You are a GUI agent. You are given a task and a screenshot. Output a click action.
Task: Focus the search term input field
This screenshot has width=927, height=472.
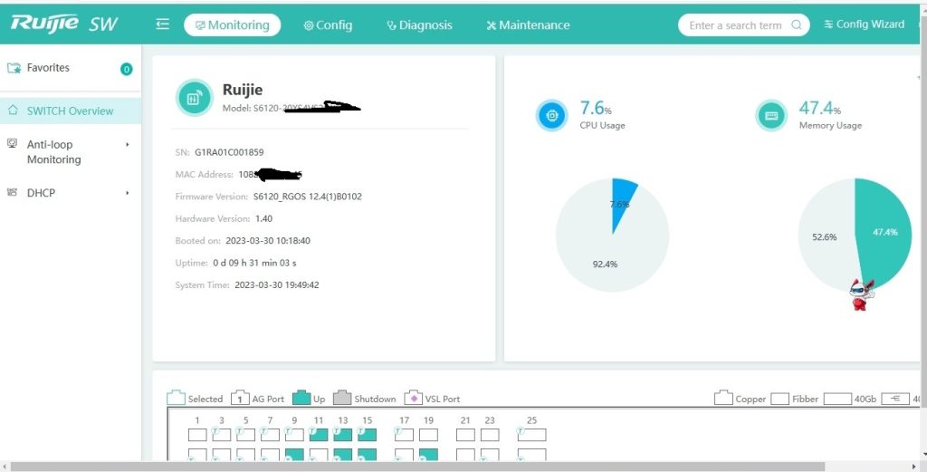(x=735, y=24)
